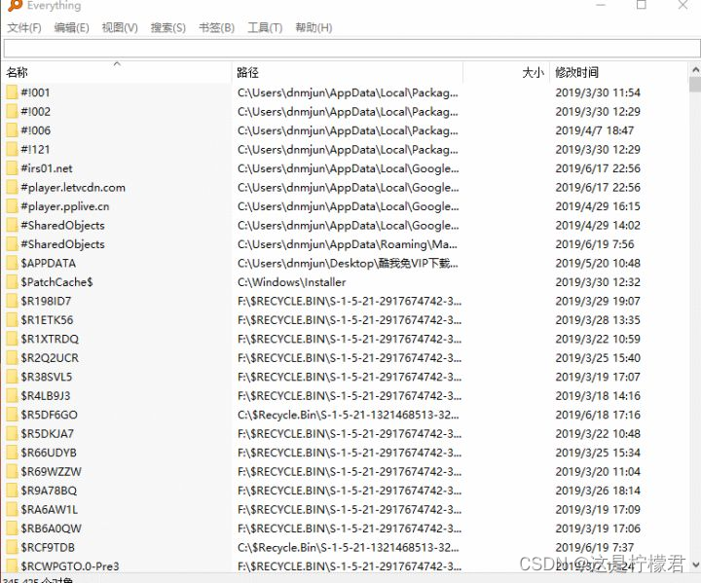Image resolution: width=701 pixels, height=583 pixels.
Task: Click the scrollbar down arrow
Action: [695, 565]
